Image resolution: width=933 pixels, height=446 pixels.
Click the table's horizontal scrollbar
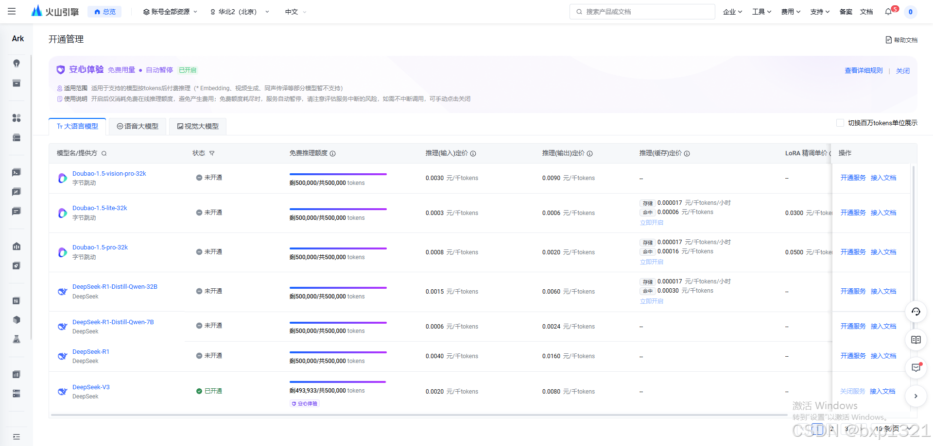point(419,415)
